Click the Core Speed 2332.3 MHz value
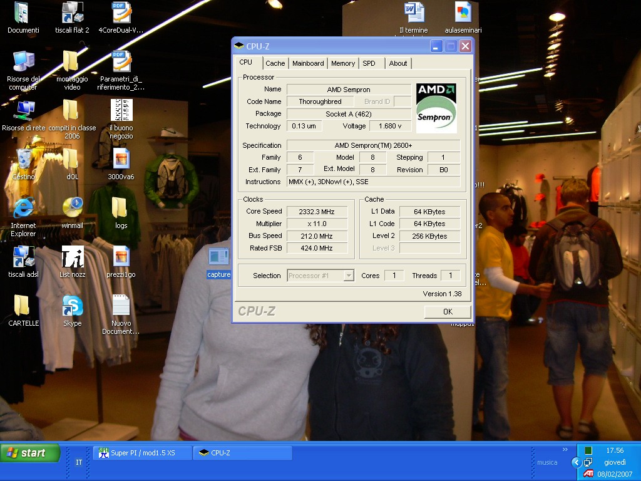This screenshot has width=641, height=481. (x=317, y=212)
